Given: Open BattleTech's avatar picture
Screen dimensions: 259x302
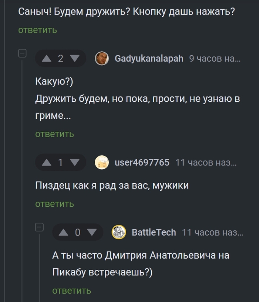Looking at the screenshot, I should [x=119, y=233].
